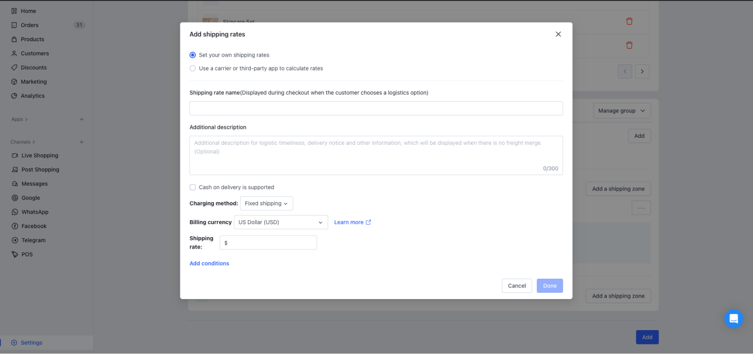Close the Add shipping rates dialog
Viewport: 753px width, 354px height.
558,34
